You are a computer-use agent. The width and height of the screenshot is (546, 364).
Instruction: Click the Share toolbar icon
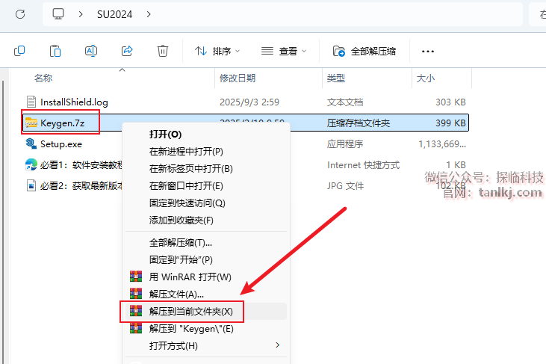click(127, 52)
